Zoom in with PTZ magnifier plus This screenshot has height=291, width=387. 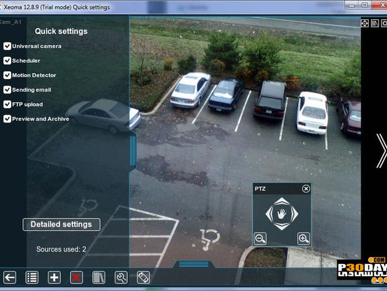303,238
